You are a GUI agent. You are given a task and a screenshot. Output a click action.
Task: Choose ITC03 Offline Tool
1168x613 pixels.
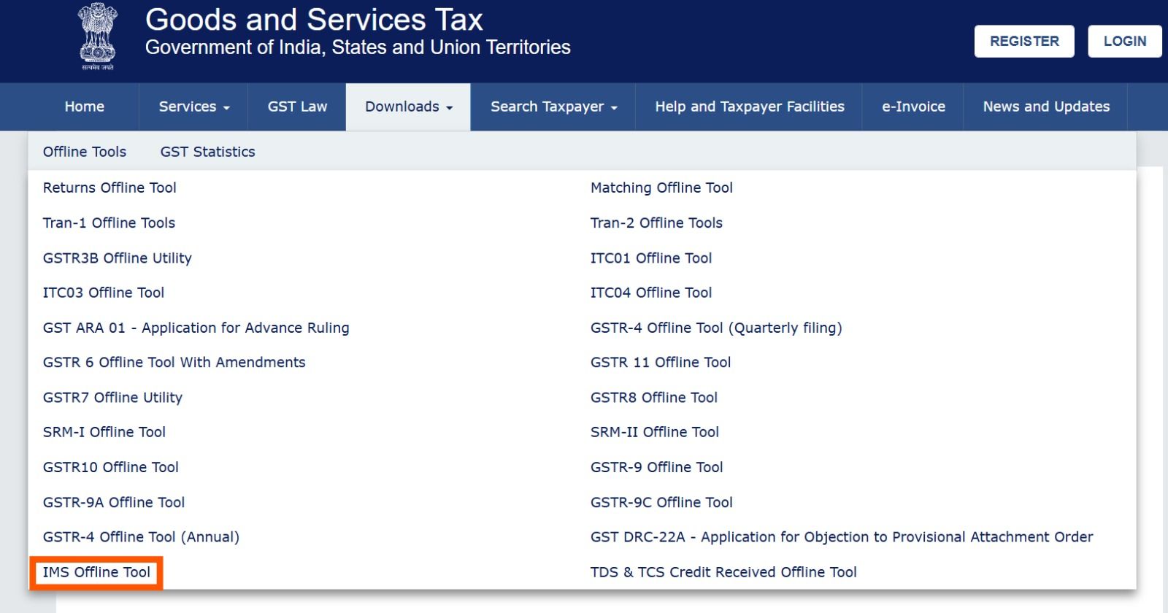[x=104, y=293]
